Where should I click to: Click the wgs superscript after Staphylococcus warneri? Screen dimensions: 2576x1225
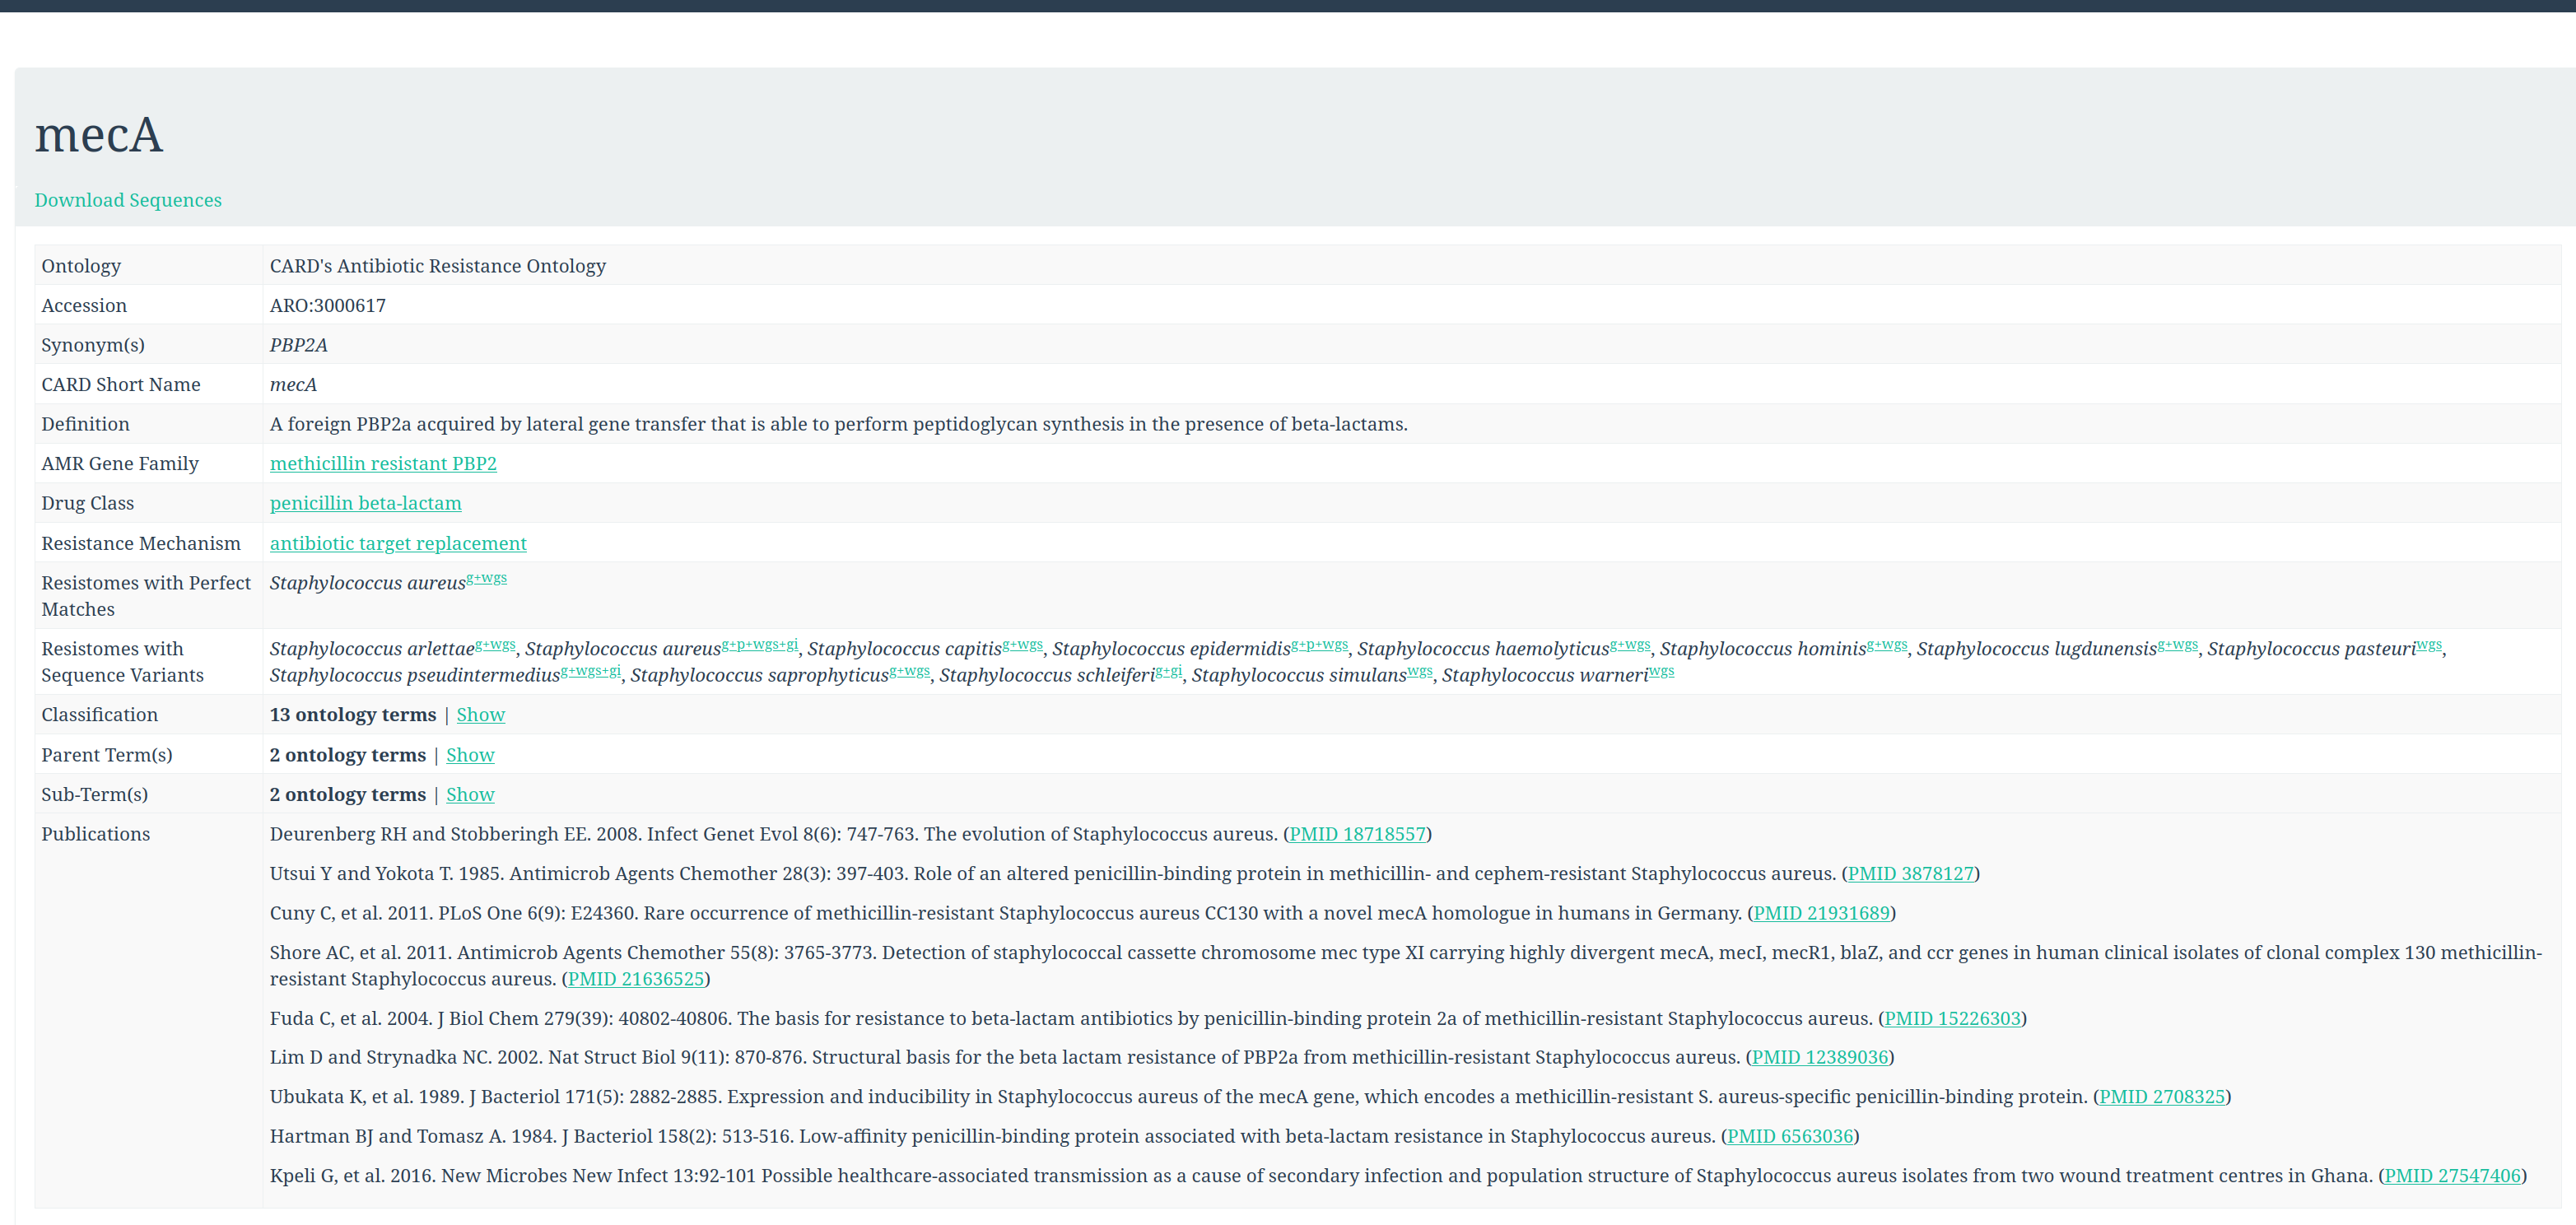(1661, 671)
